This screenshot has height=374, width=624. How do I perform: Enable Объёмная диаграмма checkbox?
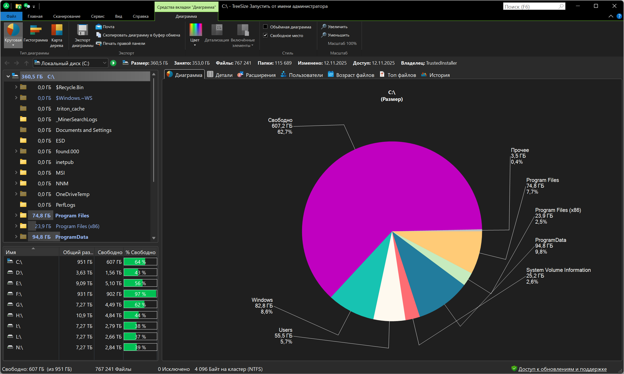pyautogui.click(x=265, y=27)
